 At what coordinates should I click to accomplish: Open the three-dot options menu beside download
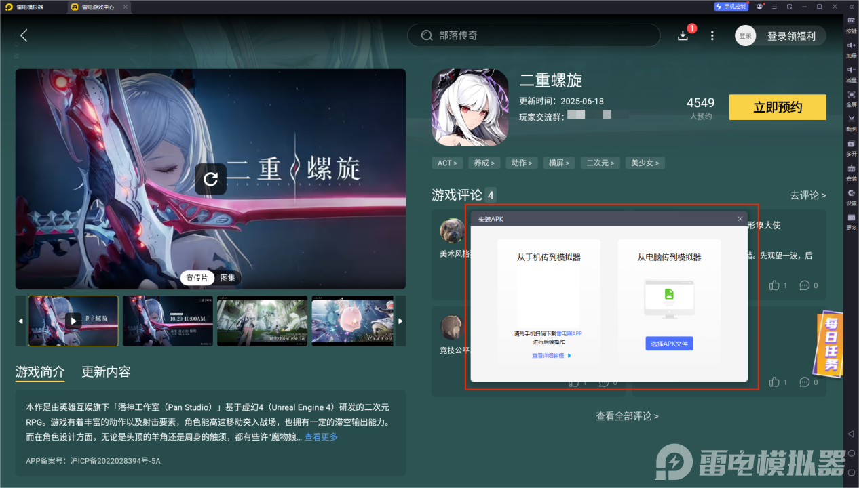pos(712,35)
